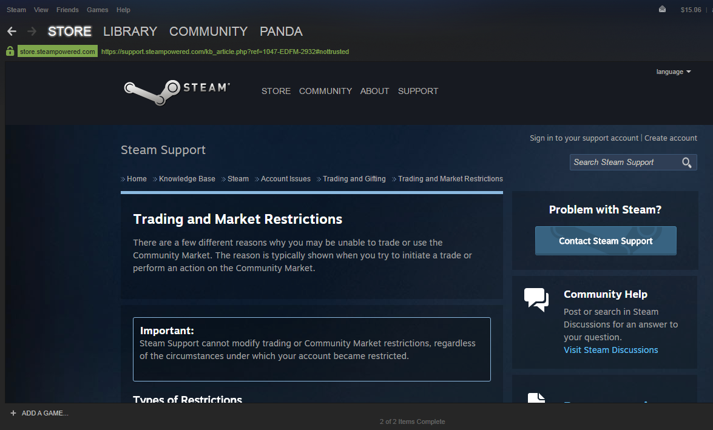Open the SUPPORT link in header
713x430 pixels.
pos(418,92)
